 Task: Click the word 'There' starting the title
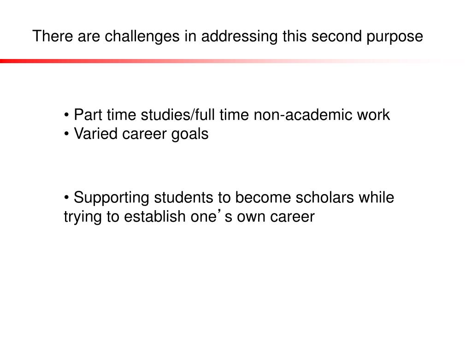[53, 36]
